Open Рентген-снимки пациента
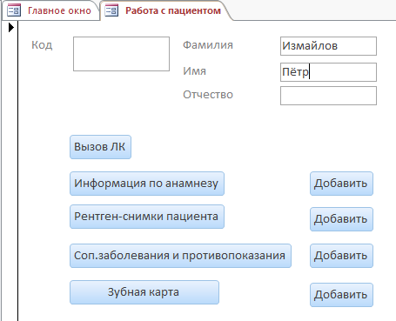The image size is (396, 321). (x=147, y=217)
